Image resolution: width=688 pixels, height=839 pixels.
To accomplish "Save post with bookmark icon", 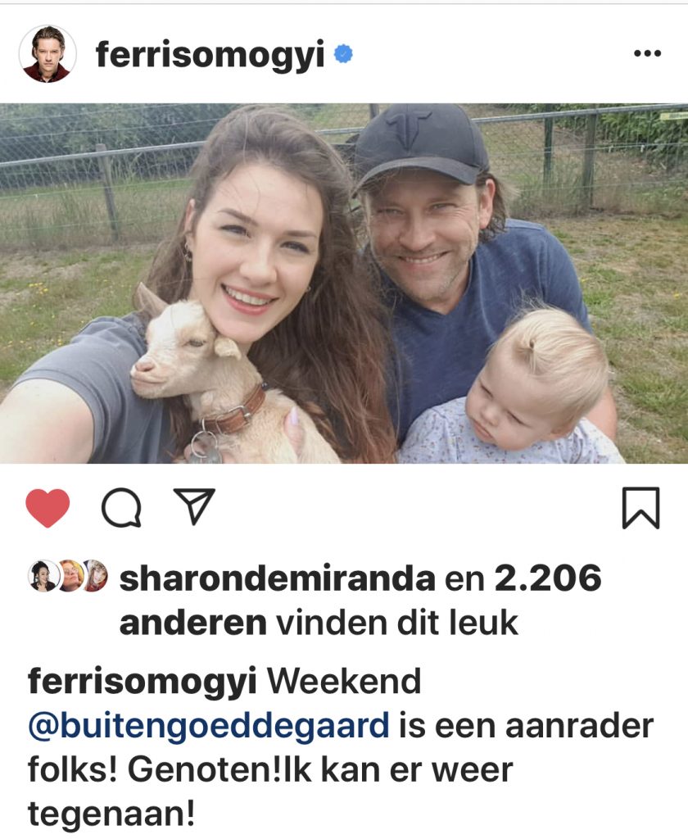I will [x=641, y=508].
